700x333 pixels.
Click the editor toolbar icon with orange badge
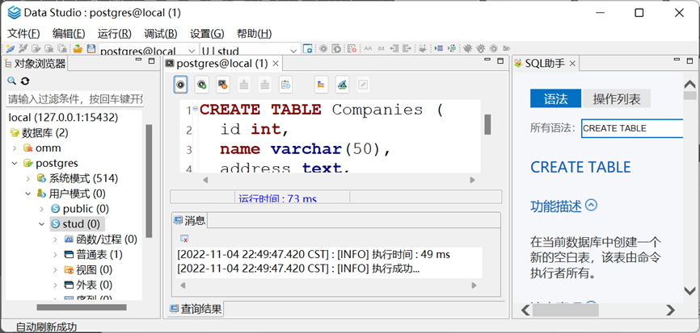coord(223,84)
